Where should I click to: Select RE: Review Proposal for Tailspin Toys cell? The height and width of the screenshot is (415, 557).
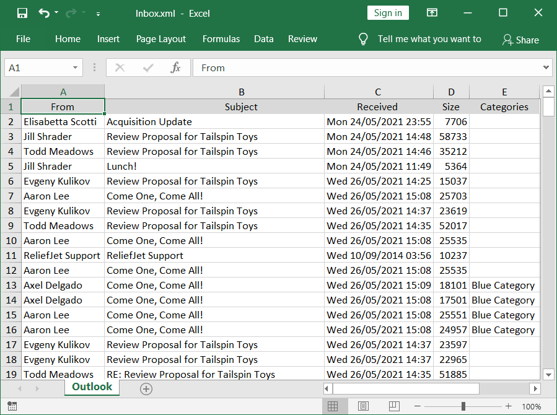tap(214, 374)
